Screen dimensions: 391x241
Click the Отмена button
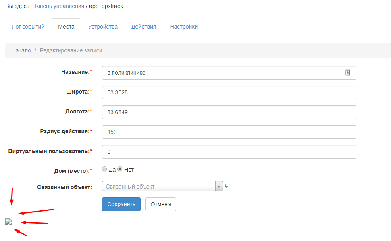click(x=160, y=204)
